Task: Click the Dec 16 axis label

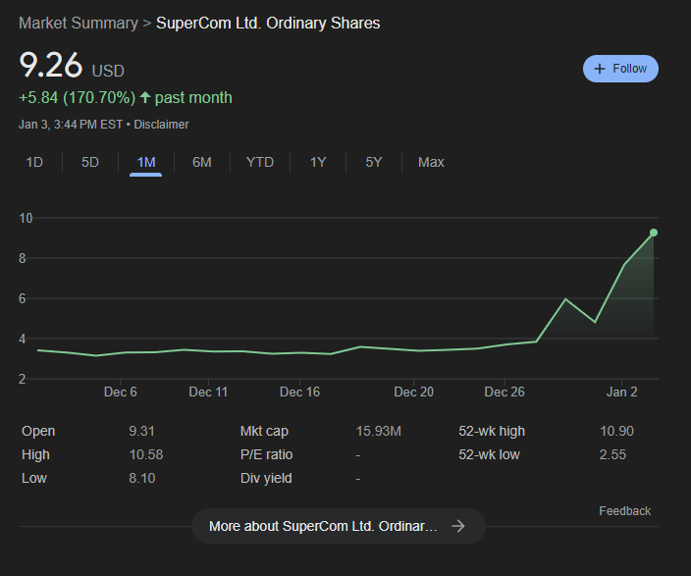Action: [x=299, y=392]
